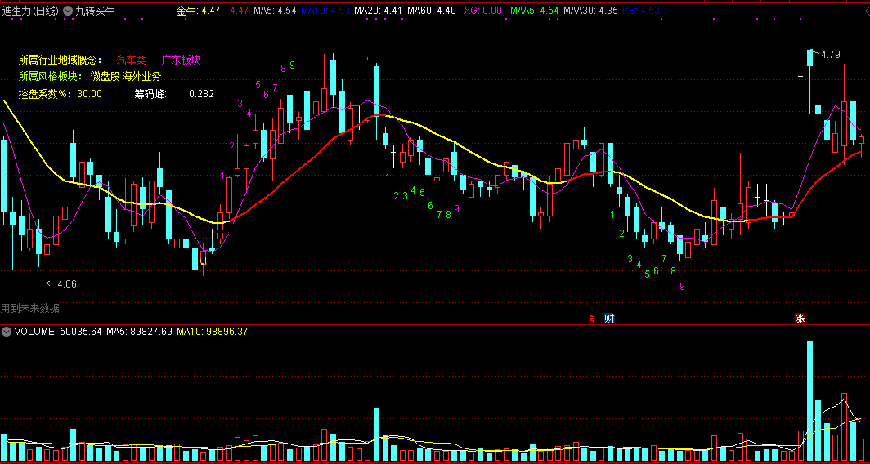Click the red S marker icon
The width and height of the screenshot is (870, 464).
[592, 319]
